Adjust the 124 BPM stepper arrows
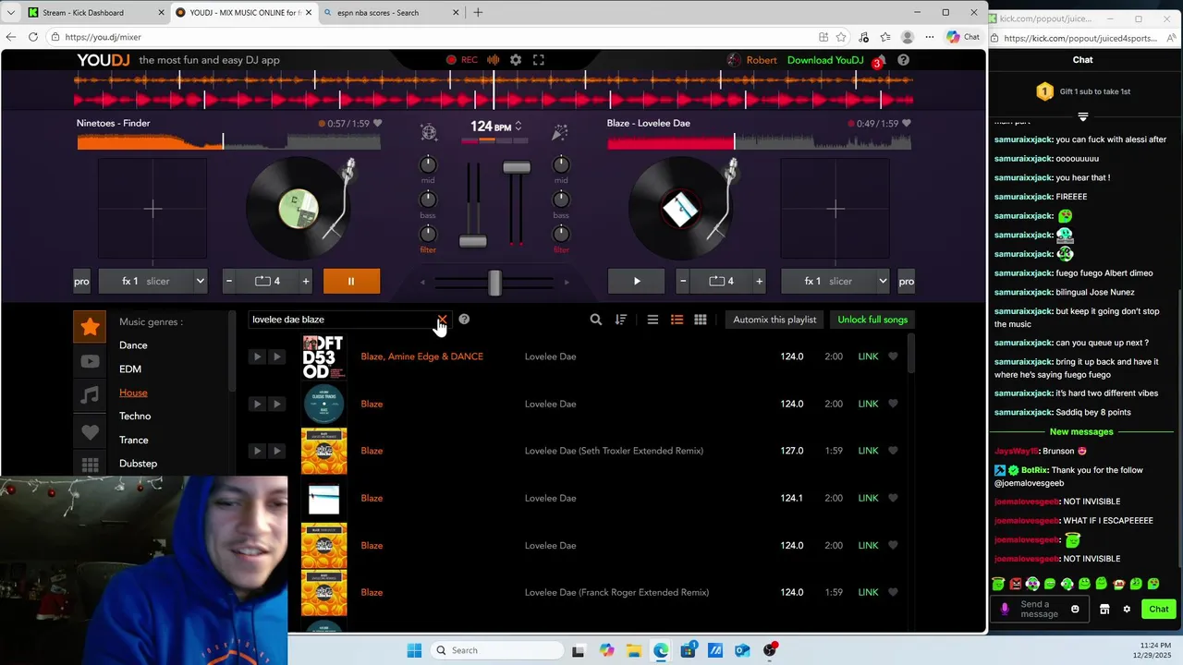The width and height of the screenshot is (1183, 665). [x=518, y=127]
